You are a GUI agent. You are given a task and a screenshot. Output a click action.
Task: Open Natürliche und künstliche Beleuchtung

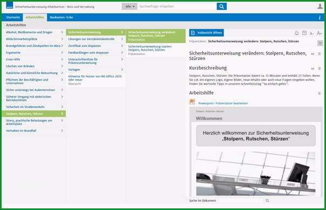34,73
